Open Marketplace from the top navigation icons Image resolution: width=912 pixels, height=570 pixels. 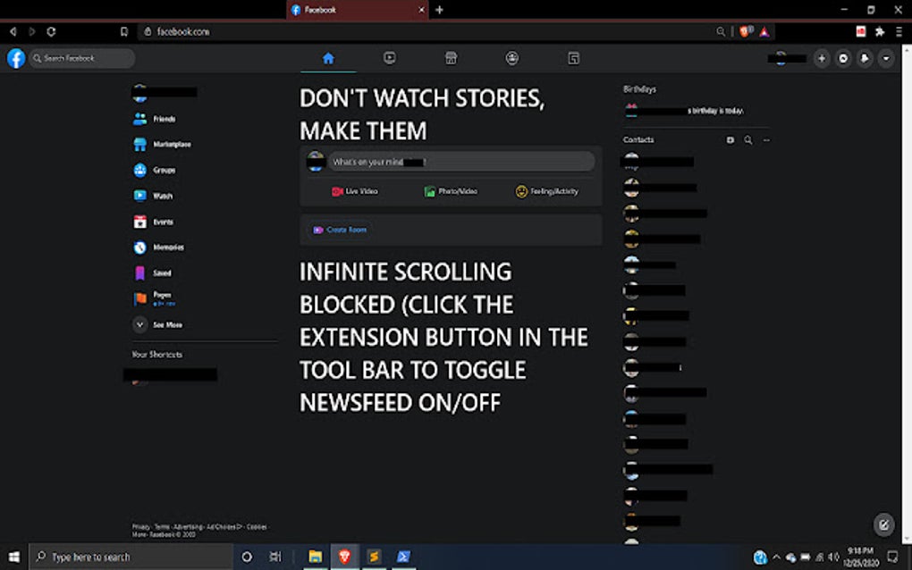pos(451,57)
